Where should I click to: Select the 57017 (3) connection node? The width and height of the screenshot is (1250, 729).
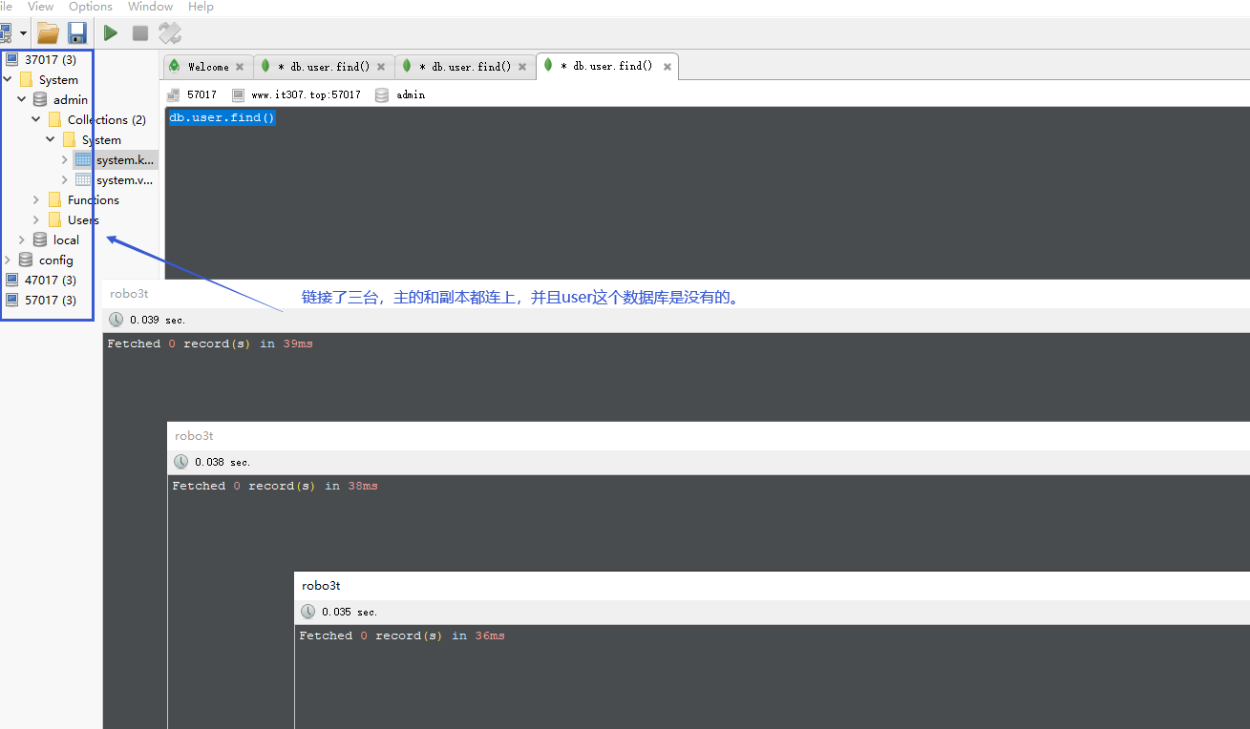click(x=51, y=301)
